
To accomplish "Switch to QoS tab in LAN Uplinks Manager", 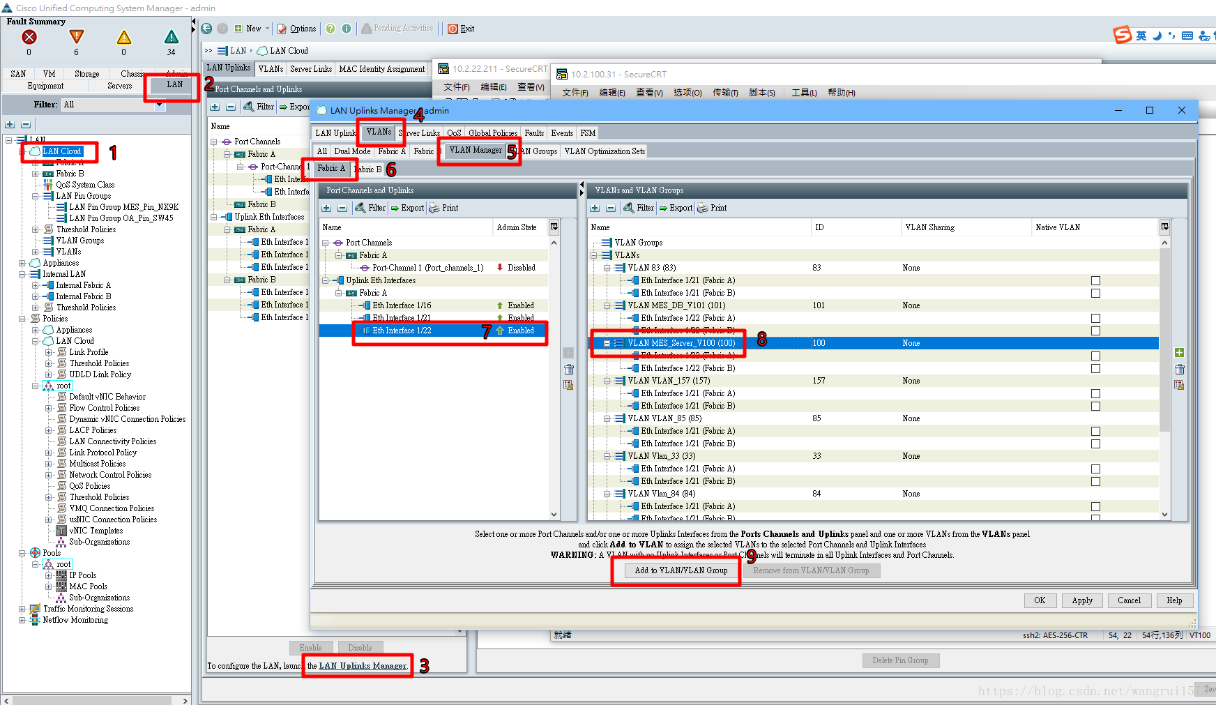I will click(454, 133).
